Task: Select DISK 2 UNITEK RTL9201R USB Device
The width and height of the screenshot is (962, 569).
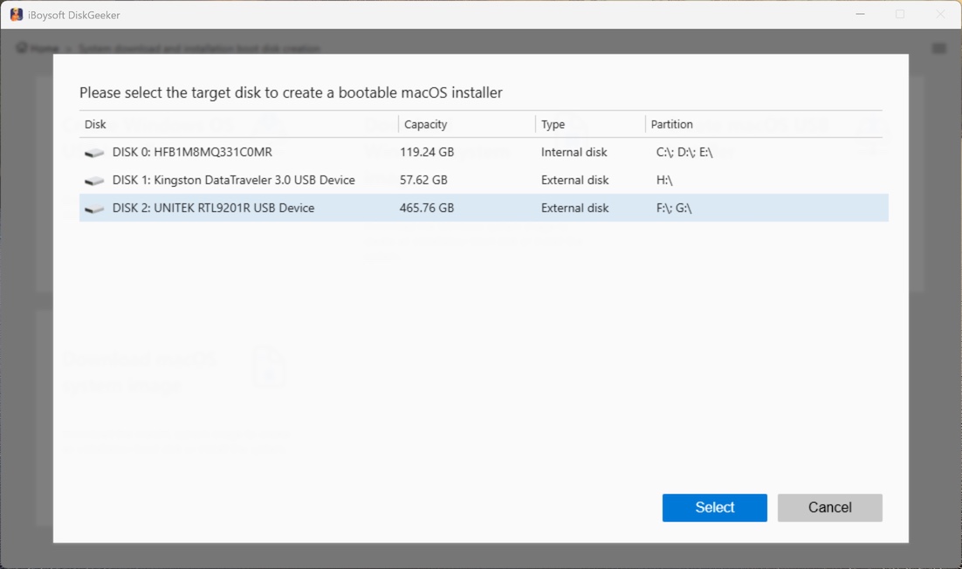Action: pos(349,208)
